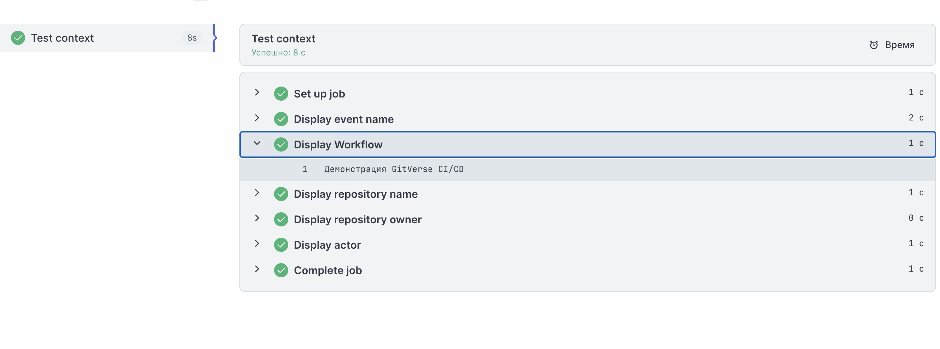Expand the Display event name step chevron

click(x=257, y=118)
